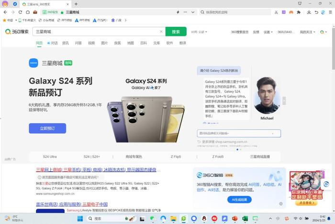Expand the 我的关注 dropdown
The width and height of the screenshot is (335, 224).
click(307, 32)
